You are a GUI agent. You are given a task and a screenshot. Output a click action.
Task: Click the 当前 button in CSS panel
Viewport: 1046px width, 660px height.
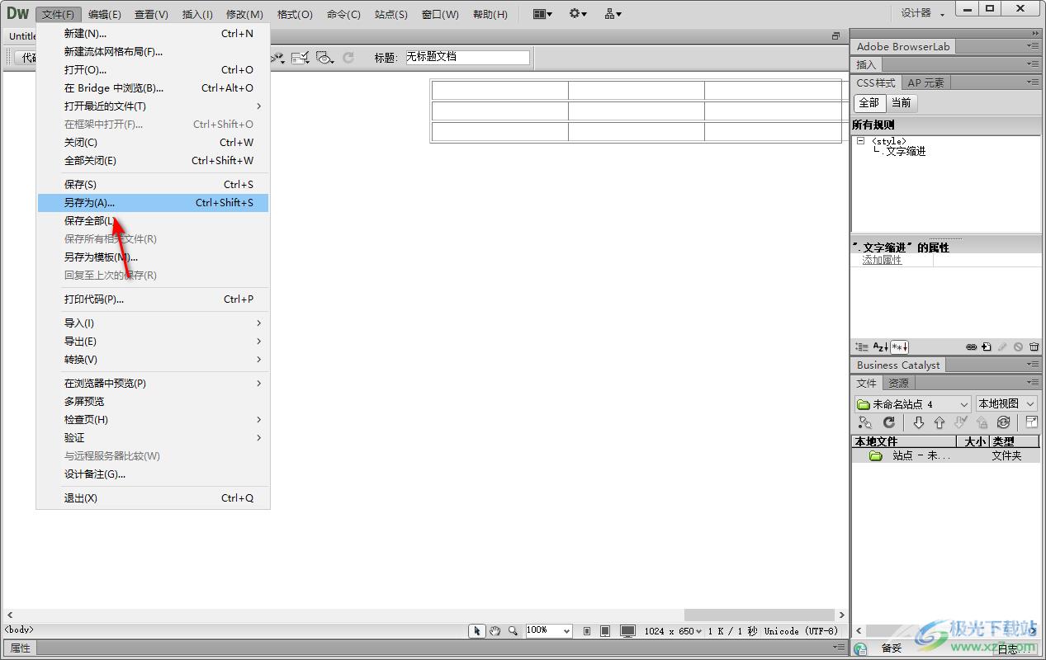901,103
